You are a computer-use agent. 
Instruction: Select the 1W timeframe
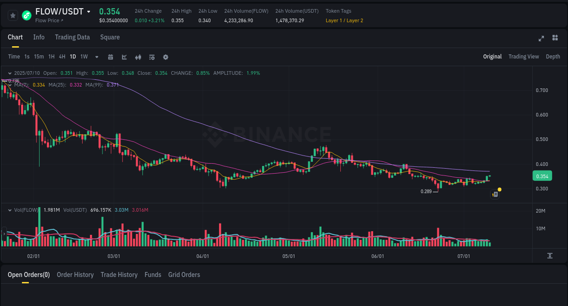click(x=84, y=57)
